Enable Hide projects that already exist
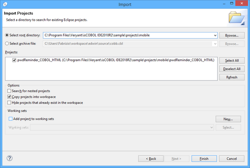 tap(10, 102)
